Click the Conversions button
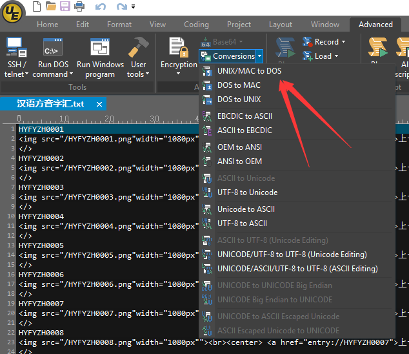 pos(228,56)
